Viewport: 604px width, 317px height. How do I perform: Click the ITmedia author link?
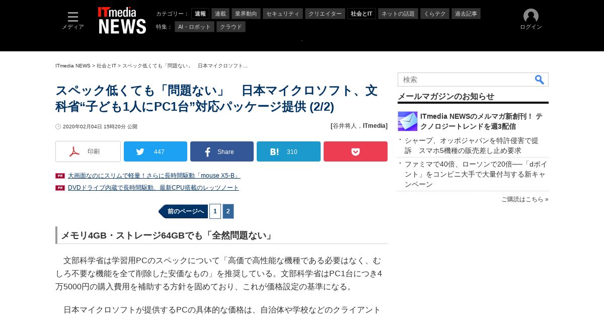pyautogui.click(x=375, y=126)
